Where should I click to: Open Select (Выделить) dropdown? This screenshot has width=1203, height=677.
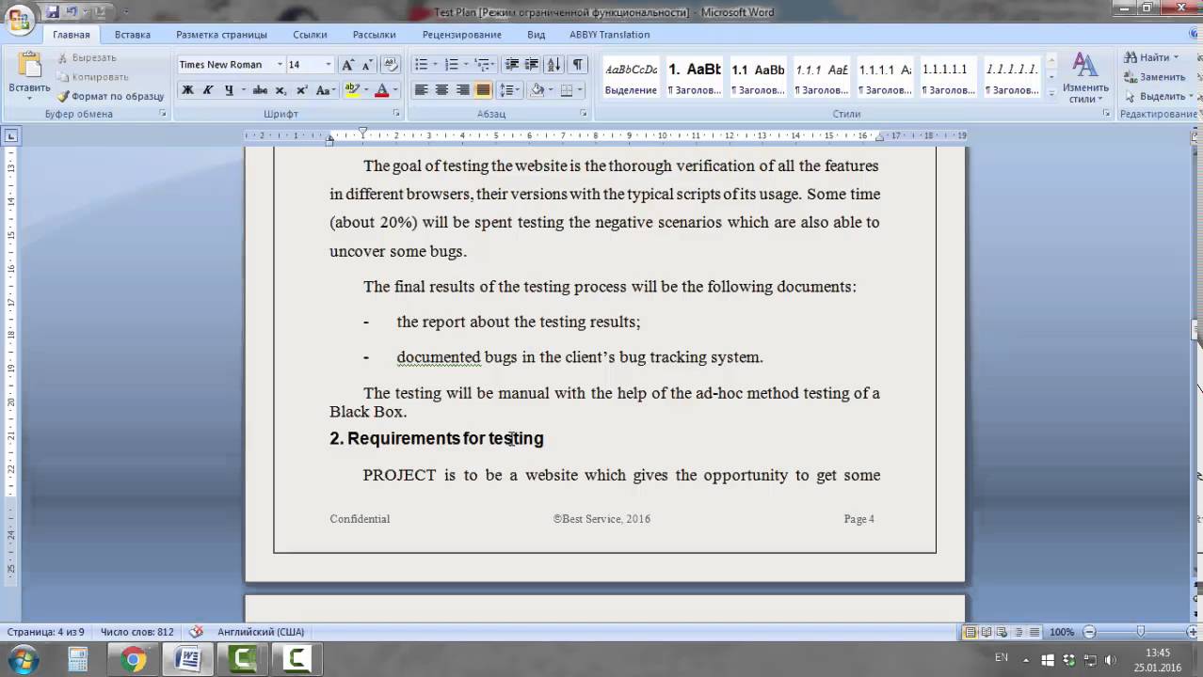1159,96
